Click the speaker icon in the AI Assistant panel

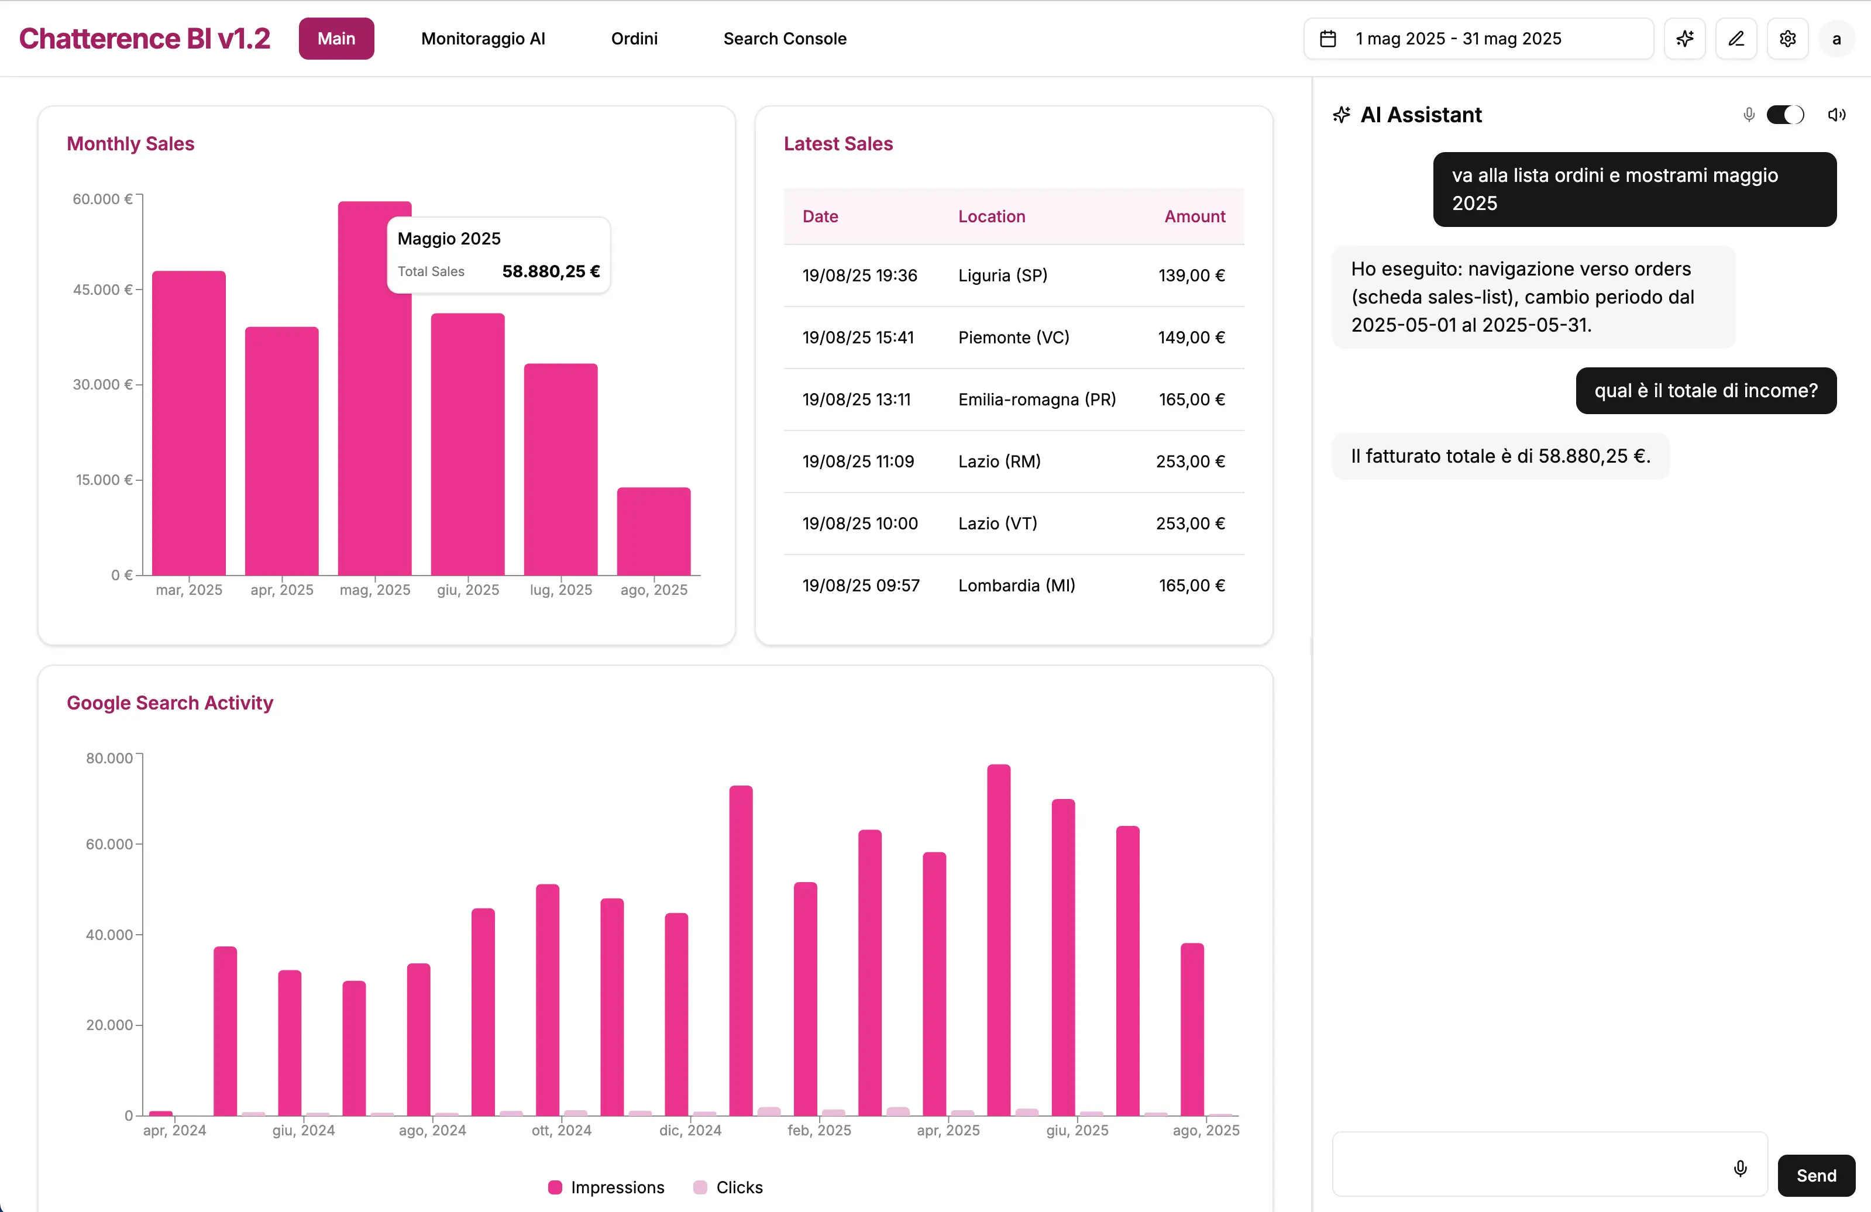click(x=1837, y=115)
